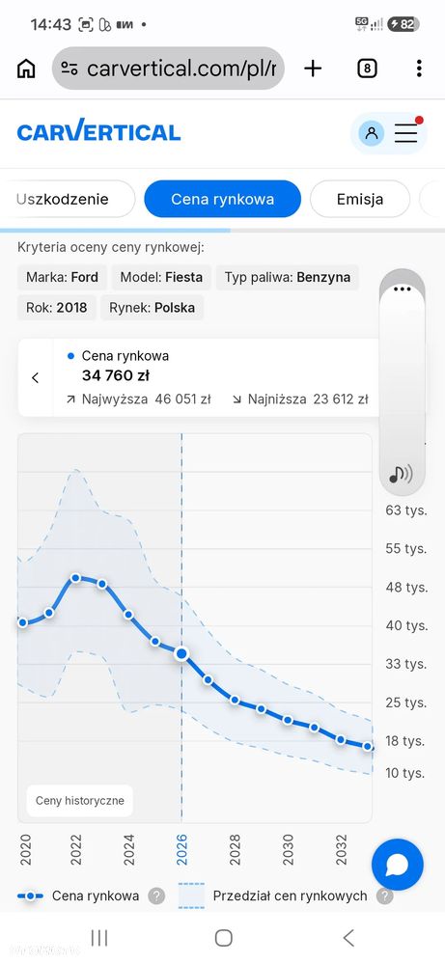The width and height of the screenshot is (445, 964).
Task: Tap the carvertical.com address bar
Action: 168,69
